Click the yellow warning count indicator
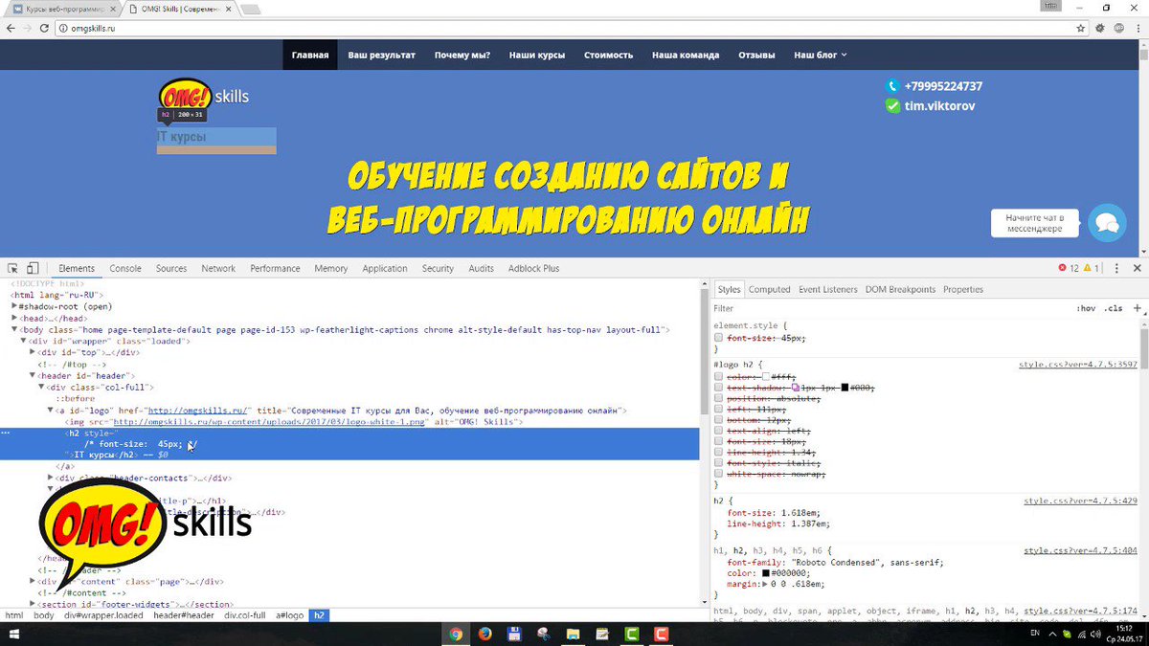 tap(1092, 269)
